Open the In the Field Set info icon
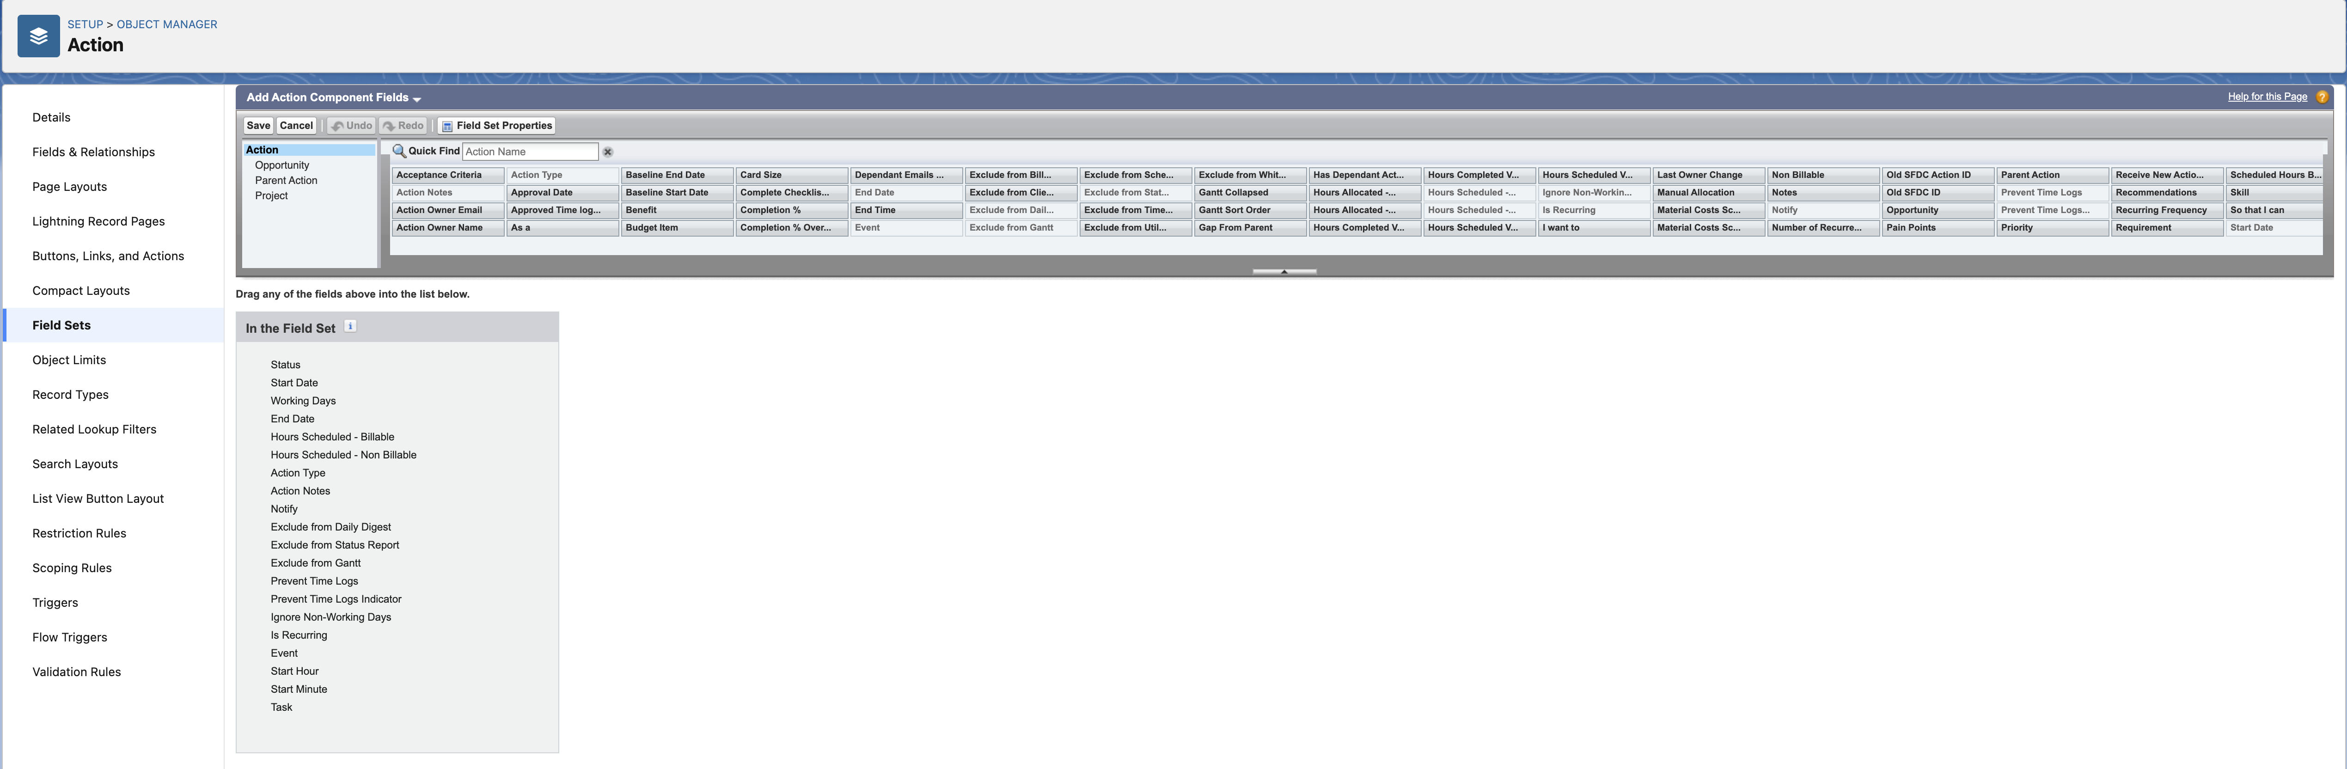Viewport: 2347px width, 769px height. pyautogui.click(x=350, y=326)
